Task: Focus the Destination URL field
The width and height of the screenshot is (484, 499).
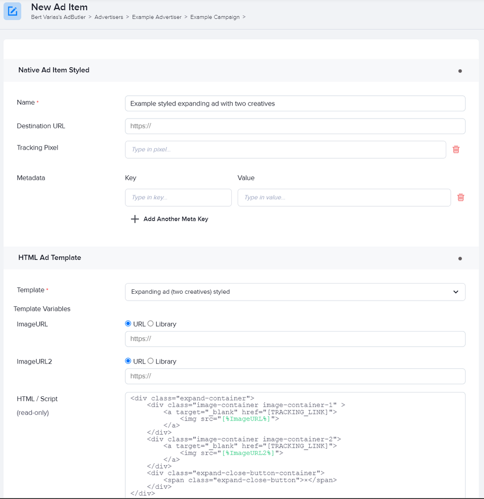Action: [295, 126]
